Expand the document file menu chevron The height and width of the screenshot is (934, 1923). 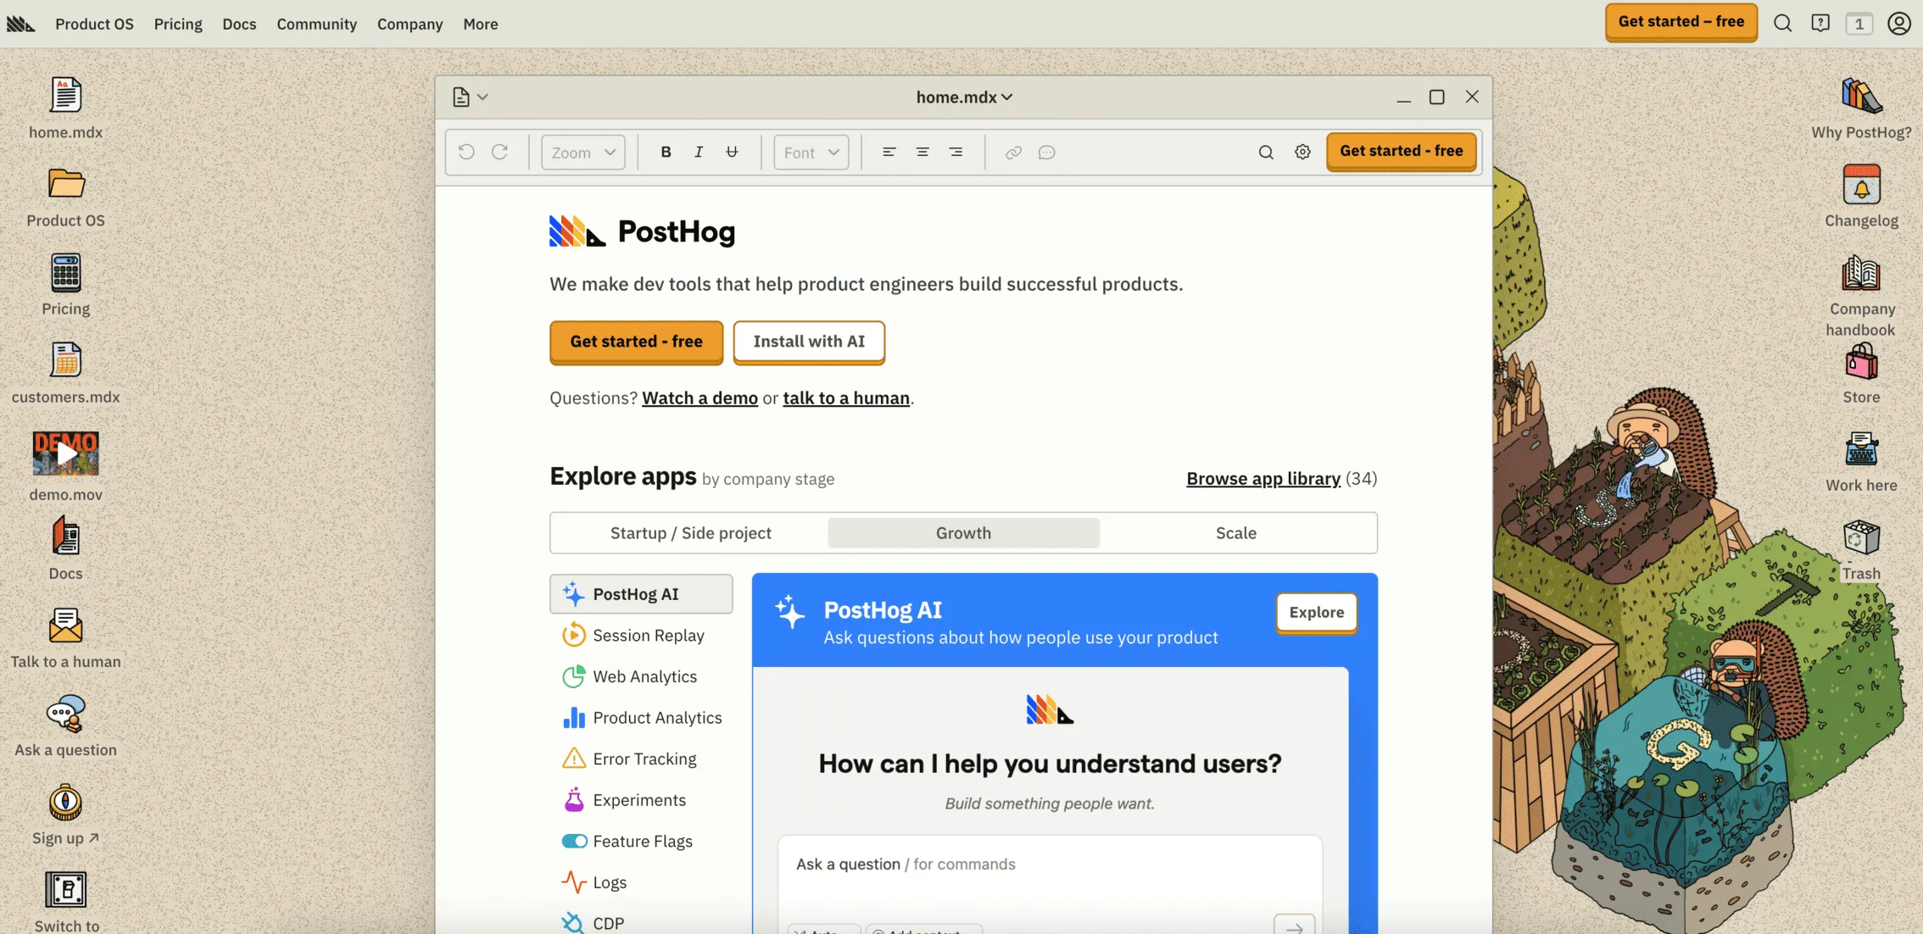tap(482, 97)
